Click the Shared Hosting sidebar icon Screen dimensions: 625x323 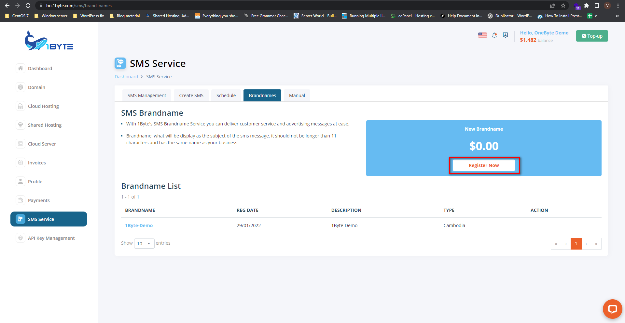21,125
